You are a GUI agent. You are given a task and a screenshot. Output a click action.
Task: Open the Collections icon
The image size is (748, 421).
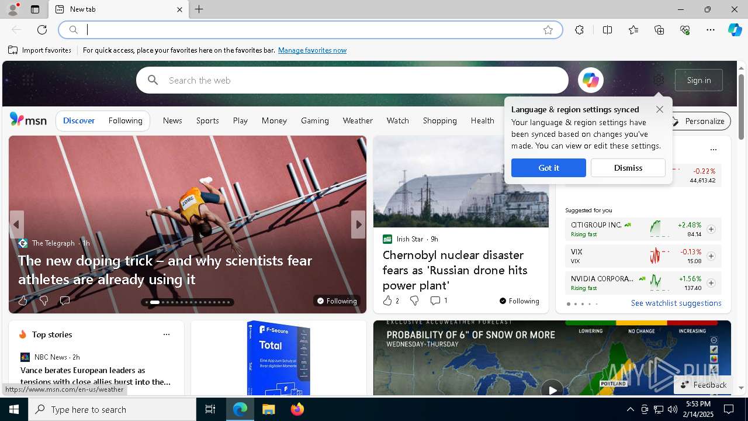659,30
